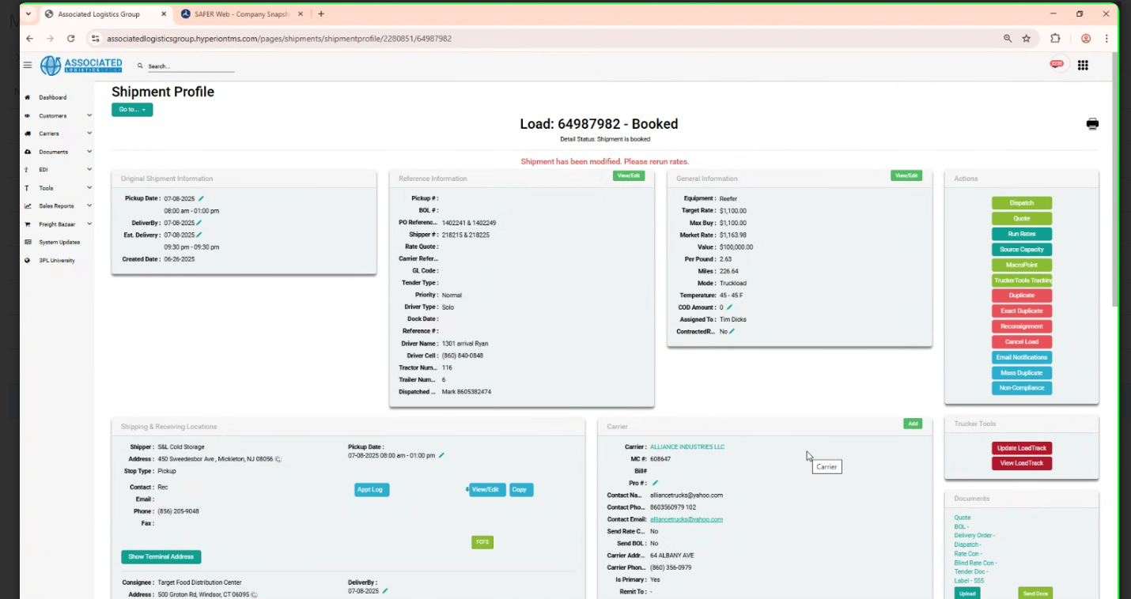Look up the Windsor consignee address icon
This screenshot has height=599, width=1131.
[x=255, y=594]
